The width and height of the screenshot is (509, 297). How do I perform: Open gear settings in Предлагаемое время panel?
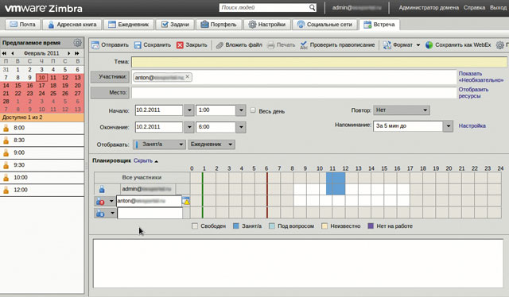77,43
